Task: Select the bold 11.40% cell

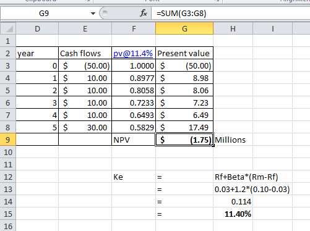Action: pos(233,214)
